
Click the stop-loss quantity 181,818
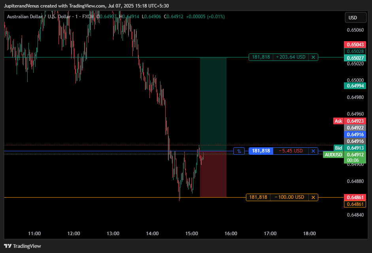pos(258,197)
